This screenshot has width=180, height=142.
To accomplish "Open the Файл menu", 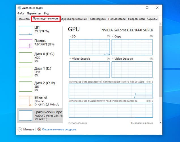I will pos(21,13).
